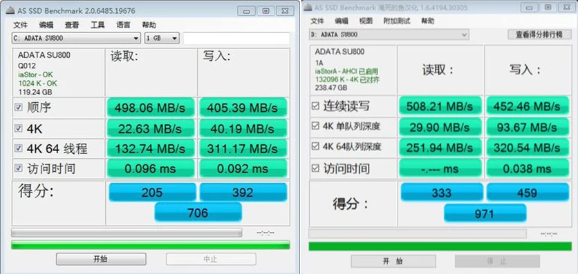This screenshot has height=274, width=578.
Task: Click the 405.39 MB/s sequential write result
Action: 243,108
